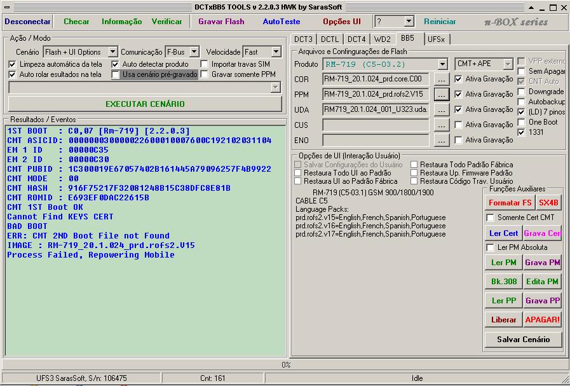
Task: Toggle the 1331 checkbox
Action: click(521, 132)
